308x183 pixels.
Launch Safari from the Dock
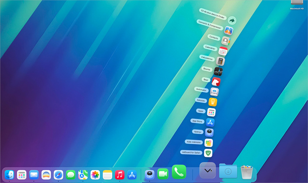[x=58, y=174]
